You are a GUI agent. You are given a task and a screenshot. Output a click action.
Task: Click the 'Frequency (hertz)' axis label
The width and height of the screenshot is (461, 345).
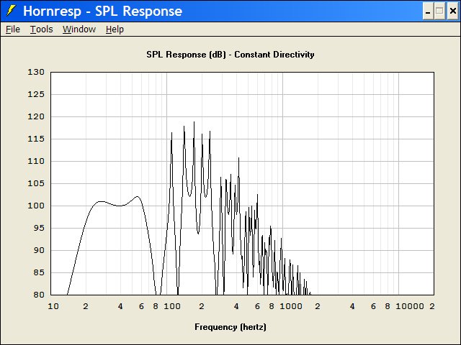pyautogui.click(x=230, y=327)
